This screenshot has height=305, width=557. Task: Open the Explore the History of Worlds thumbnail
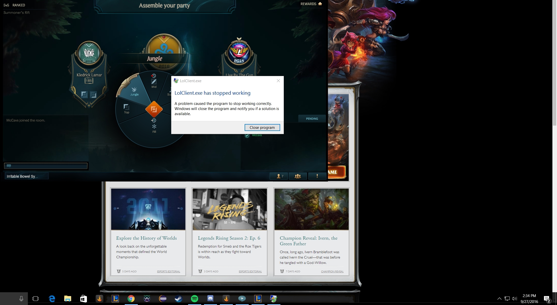(148, 209)
